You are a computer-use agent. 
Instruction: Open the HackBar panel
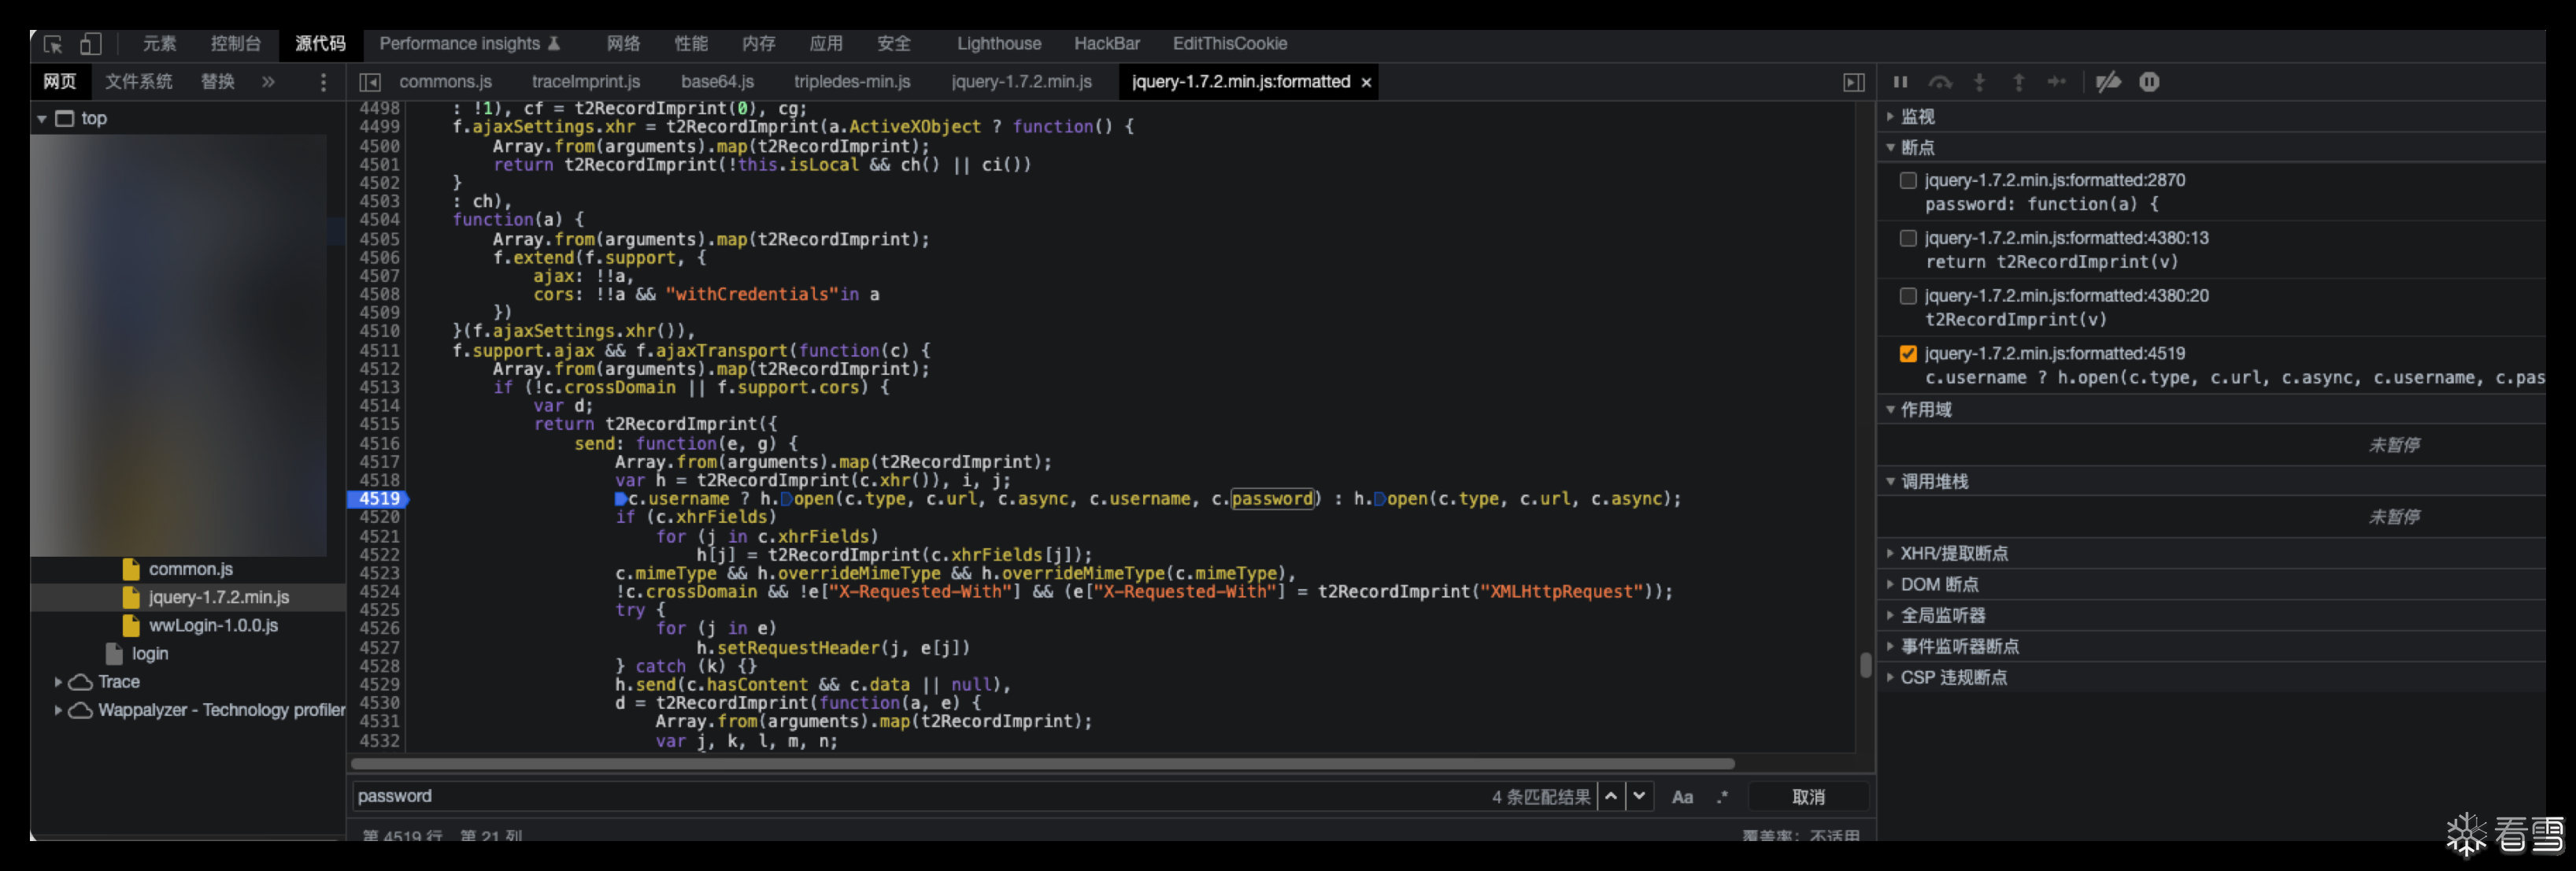(x=1107, y=44)
